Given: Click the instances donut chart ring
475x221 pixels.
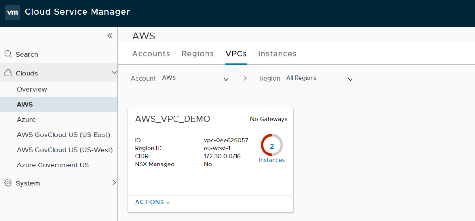Looking at the screenshot, I should [x=272, y=145].
